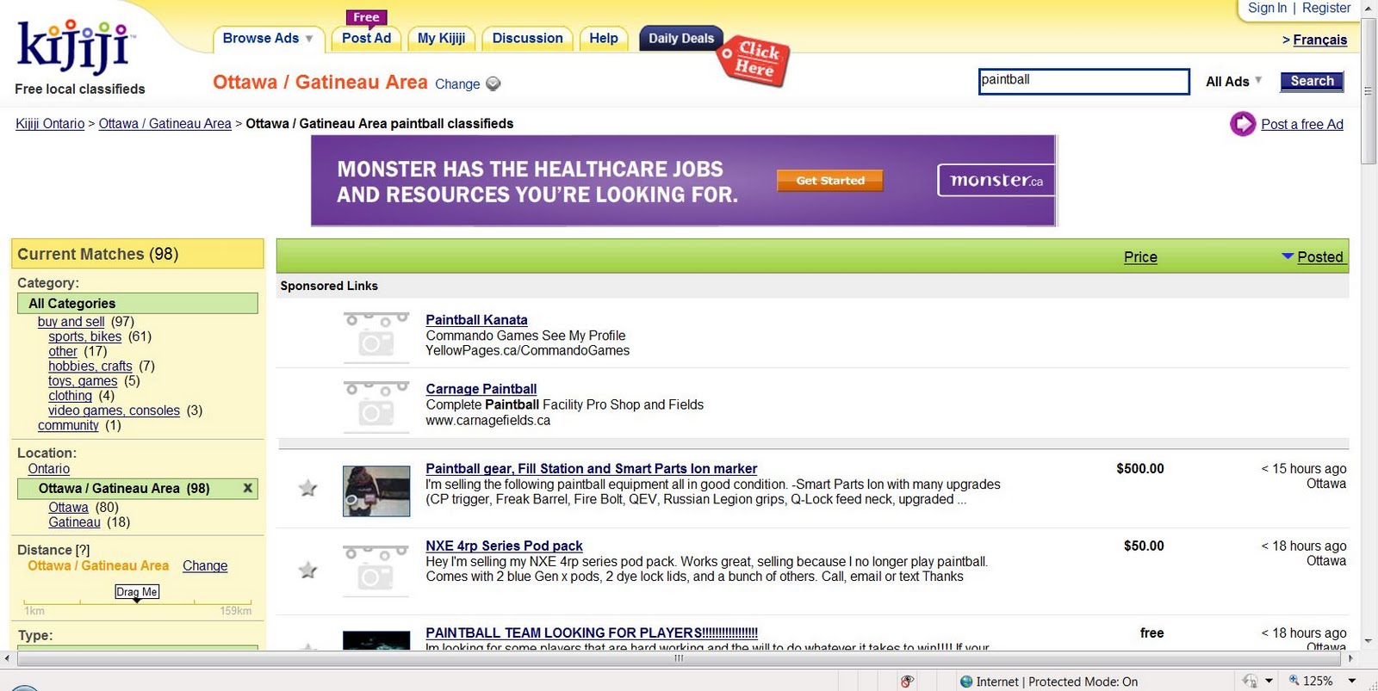The image size is (1378, 691).
Task: Select All Categories filter
Action: (138, 303)
